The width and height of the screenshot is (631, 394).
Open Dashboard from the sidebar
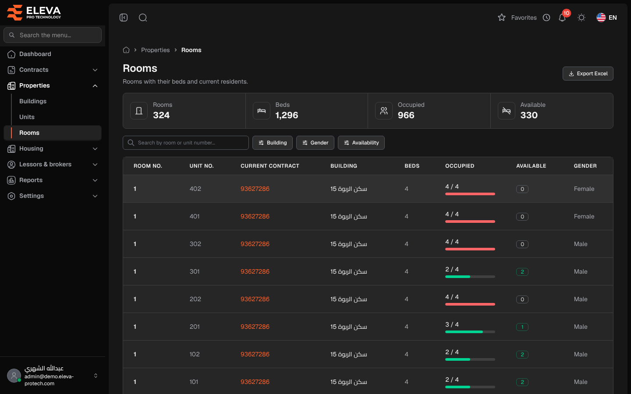(53, 54)
